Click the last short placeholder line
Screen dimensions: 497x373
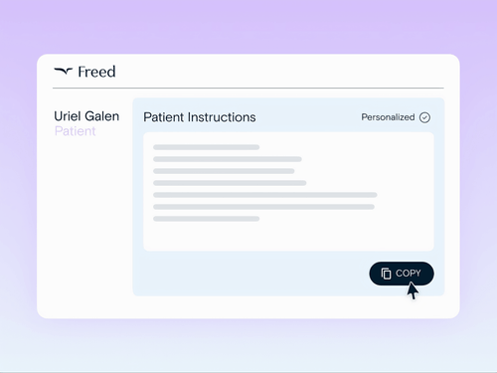(206, 219)
